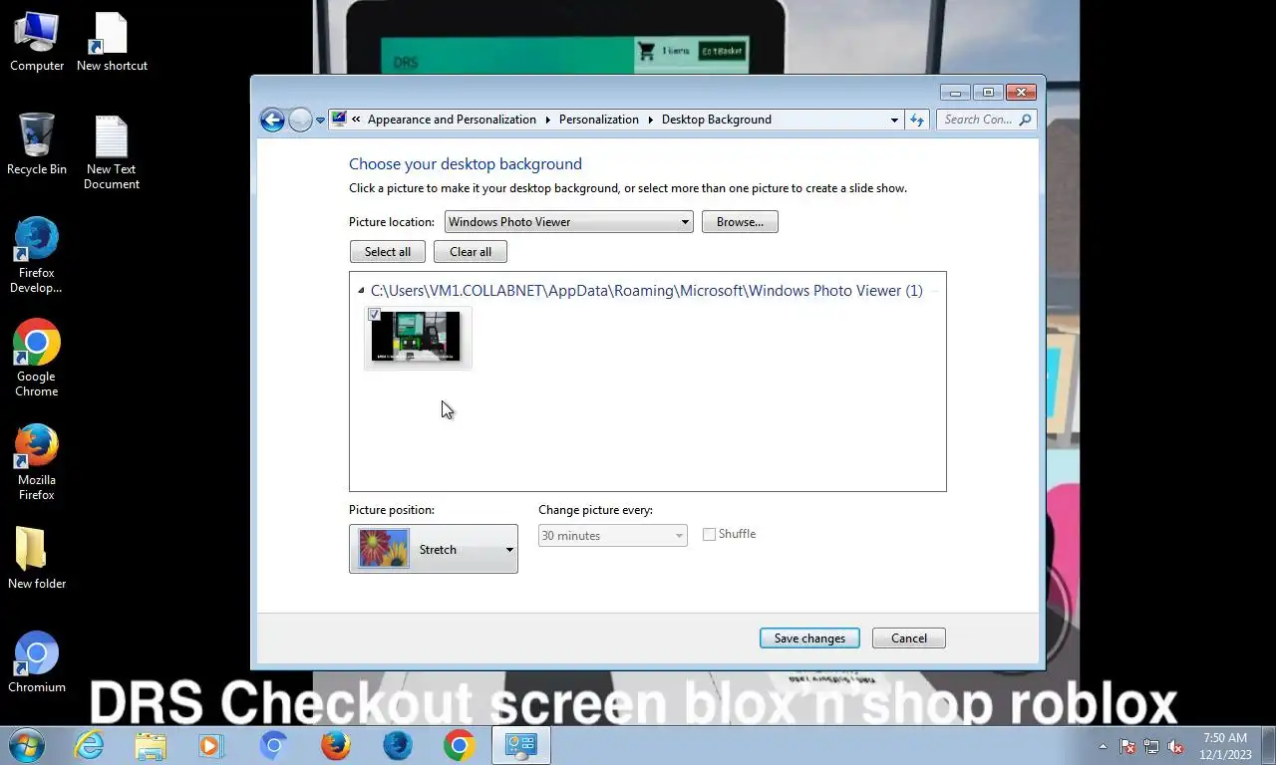Open the Picture location dropdown
The image size is (1276, 765).
pos(568,222)
